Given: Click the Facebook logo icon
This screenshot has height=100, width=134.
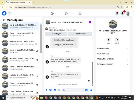Looking at the screenshot, I should click(x=4, y=13).
